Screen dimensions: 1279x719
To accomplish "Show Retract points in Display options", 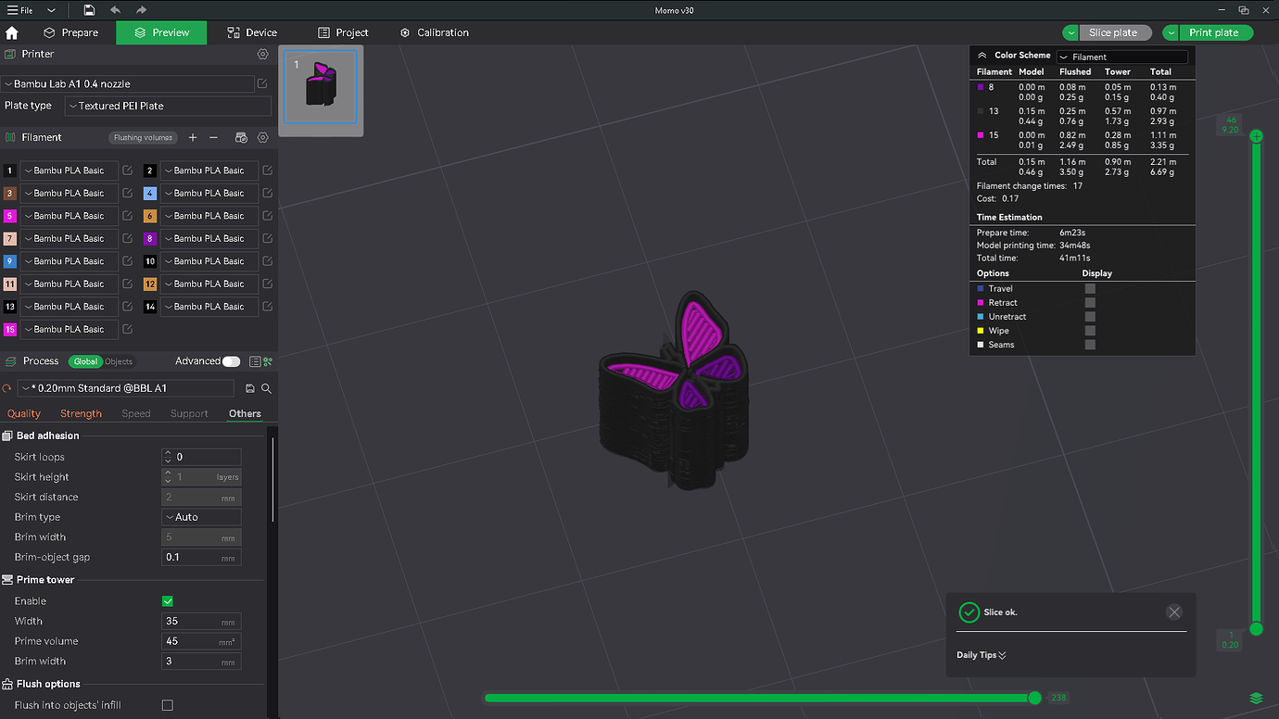I will coord(1090,303).
